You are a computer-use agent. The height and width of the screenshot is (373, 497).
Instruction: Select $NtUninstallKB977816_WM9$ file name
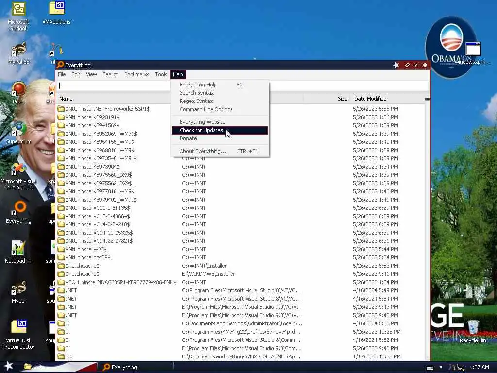100,191
